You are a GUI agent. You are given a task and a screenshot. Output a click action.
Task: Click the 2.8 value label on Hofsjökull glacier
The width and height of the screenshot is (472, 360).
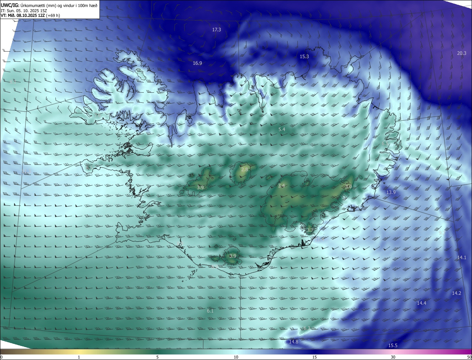[x=244, y=169]
